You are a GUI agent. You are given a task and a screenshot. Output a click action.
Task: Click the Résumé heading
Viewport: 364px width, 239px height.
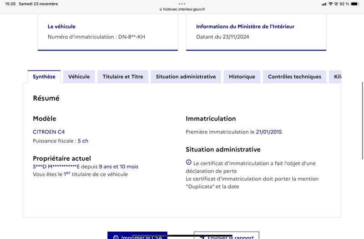click(46, 98)
